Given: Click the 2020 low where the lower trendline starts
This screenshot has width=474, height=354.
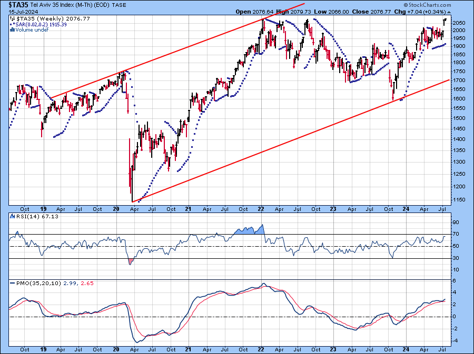Looking at the screenshot, I should coord(132,201).
